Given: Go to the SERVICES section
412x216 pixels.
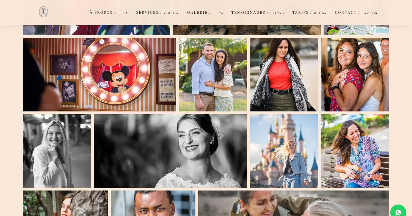Looking at the screenshot, I should (x=157, y=13).
